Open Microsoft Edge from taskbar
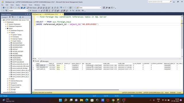This screenshot has width=184, height=103. pos(87,100)
